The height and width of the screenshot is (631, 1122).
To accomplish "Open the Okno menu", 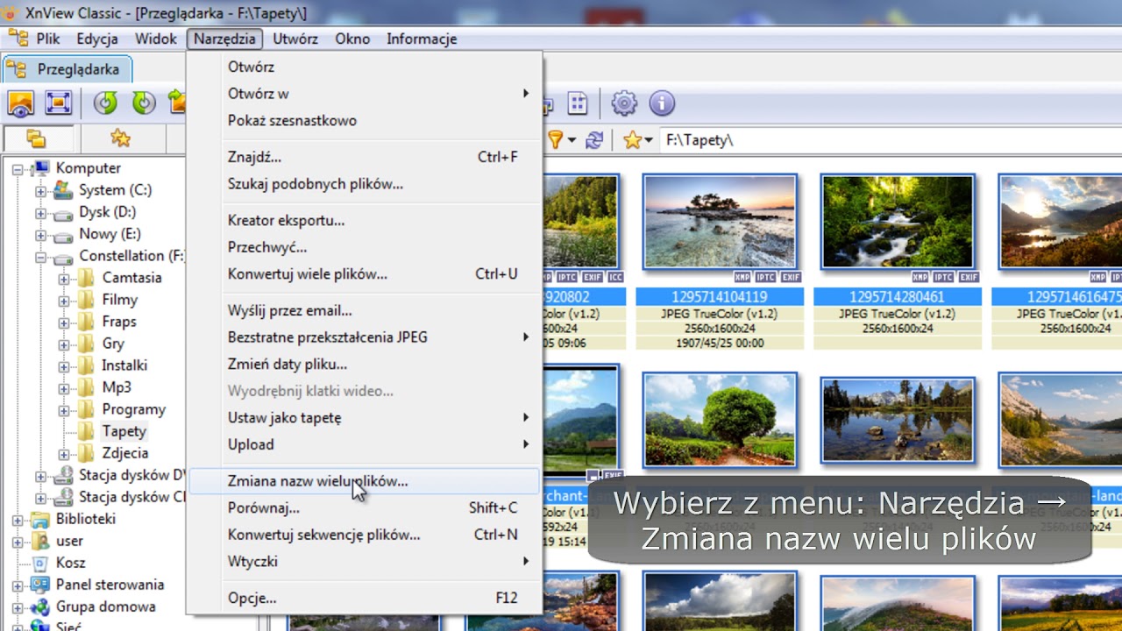I will click(352, 39).
